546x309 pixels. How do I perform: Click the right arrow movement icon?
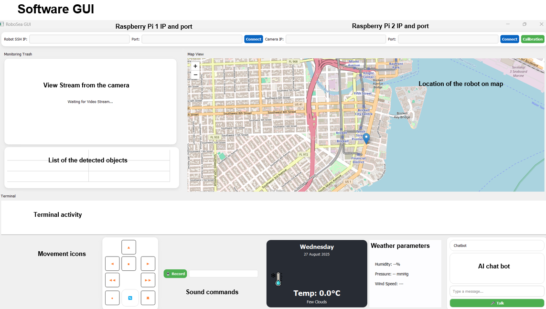[x=148, y=263]
